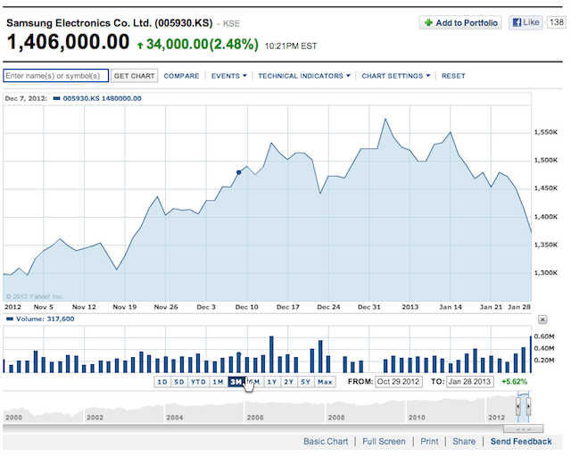Image resolution: width=571 pixels, height=457 pixels.
Task: Click the Print link
Action: tap(429, 441)
